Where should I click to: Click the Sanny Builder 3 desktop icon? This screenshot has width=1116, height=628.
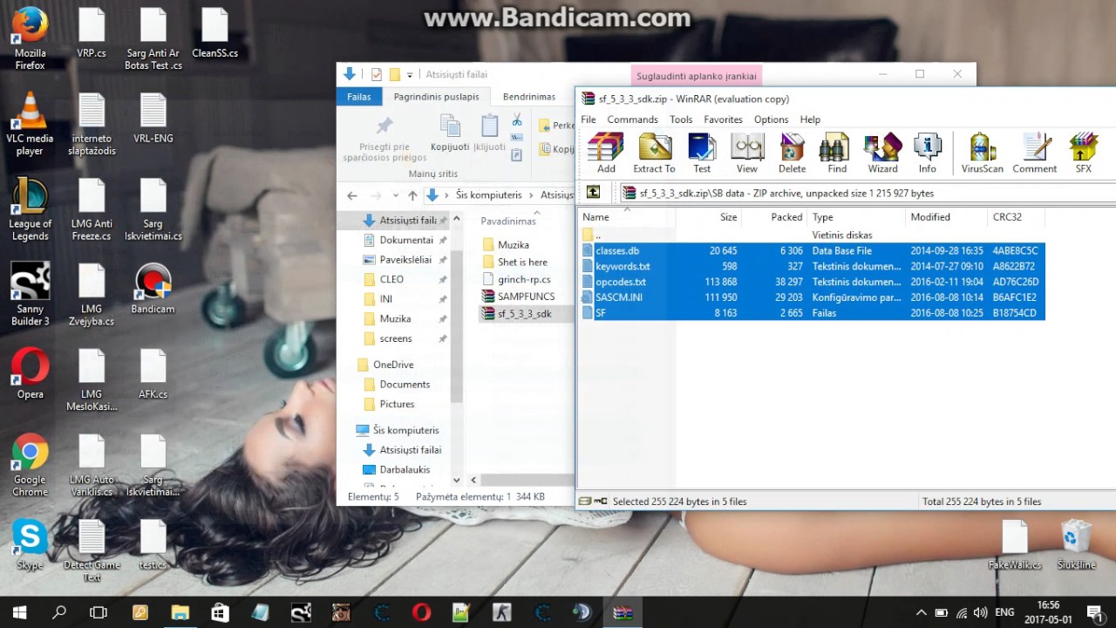tap(30, 293)
